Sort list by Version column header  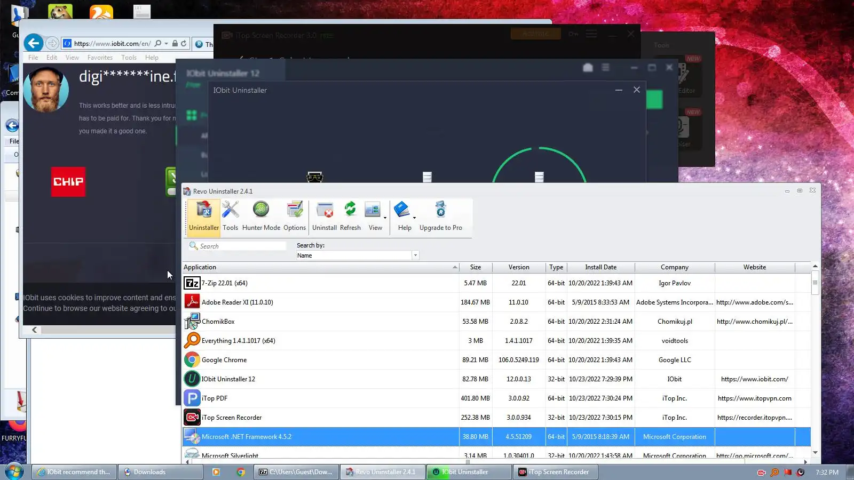point(519,267)
